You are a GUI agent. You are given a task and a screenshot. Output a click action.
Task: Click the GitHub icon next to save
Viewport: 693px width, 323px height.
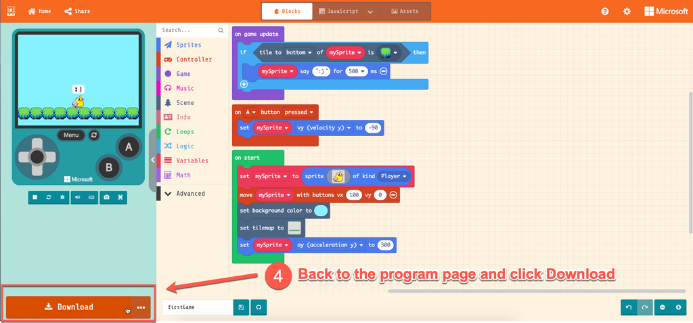tap(259, 307)
